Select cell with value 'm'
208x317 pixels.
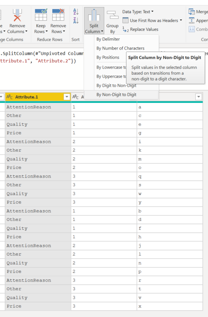[x=170, y=159]
